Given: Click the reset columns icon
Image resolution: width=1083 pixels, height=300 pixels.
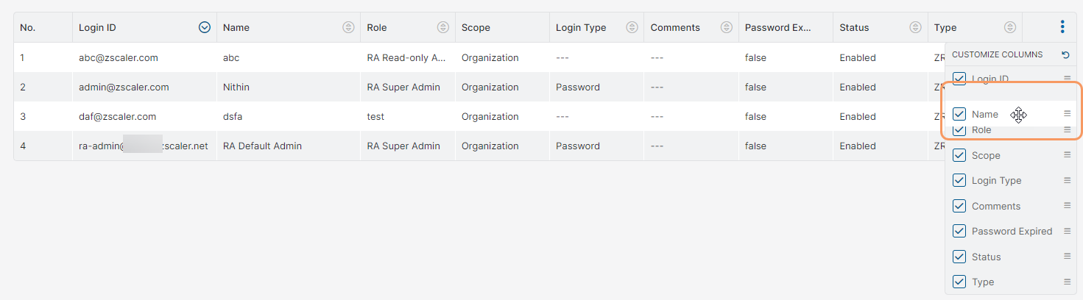Looking at the screenshot, I should pos(1065,54).
